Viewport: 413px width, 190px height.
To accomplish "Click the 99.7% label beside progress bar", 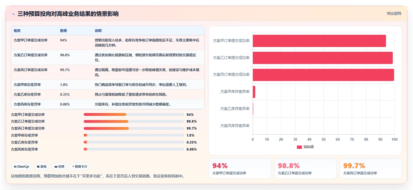I will click(191, 128).
